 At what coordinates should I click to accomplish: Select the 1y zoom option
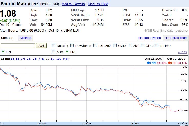[48, 59]
